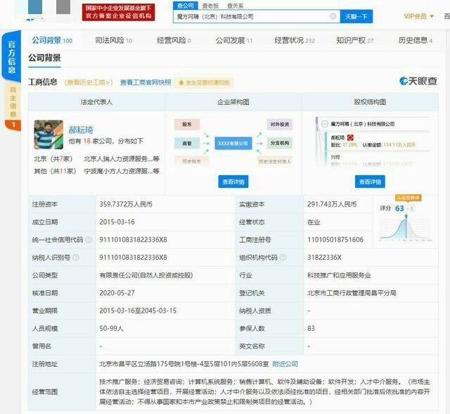450x414 pixels.
Task: Select the 组织机构代码 value 31822336X
Action: (x=324, y=258)
